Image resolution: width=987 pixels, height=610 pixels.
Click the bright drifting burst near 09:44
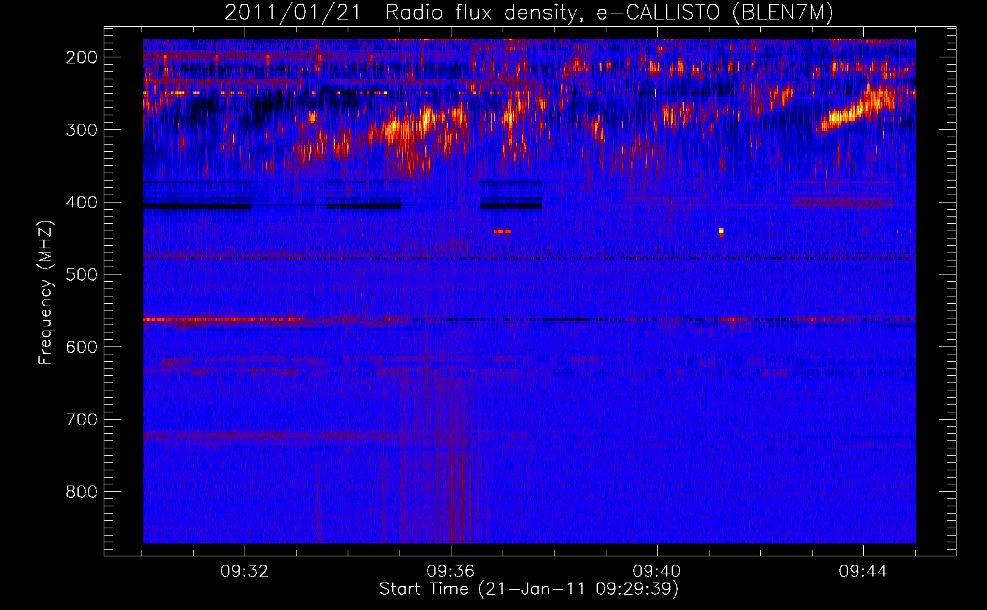[857, 110]
